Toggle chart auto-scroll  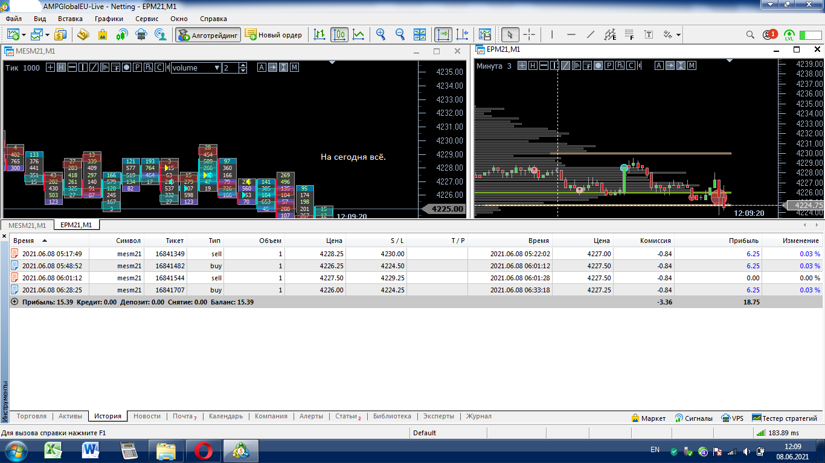point(443,34)
